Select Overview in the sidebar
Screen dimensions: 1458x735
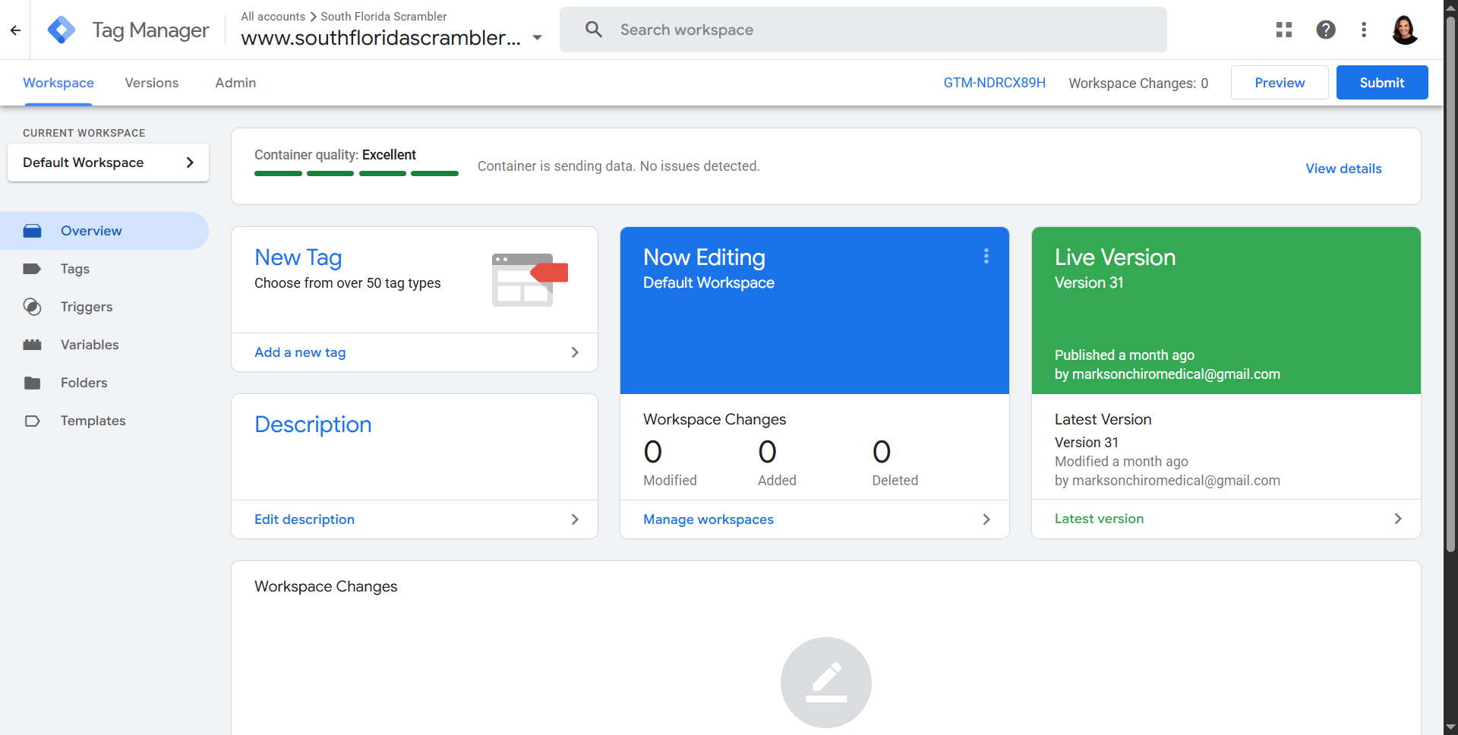(104, 231)
